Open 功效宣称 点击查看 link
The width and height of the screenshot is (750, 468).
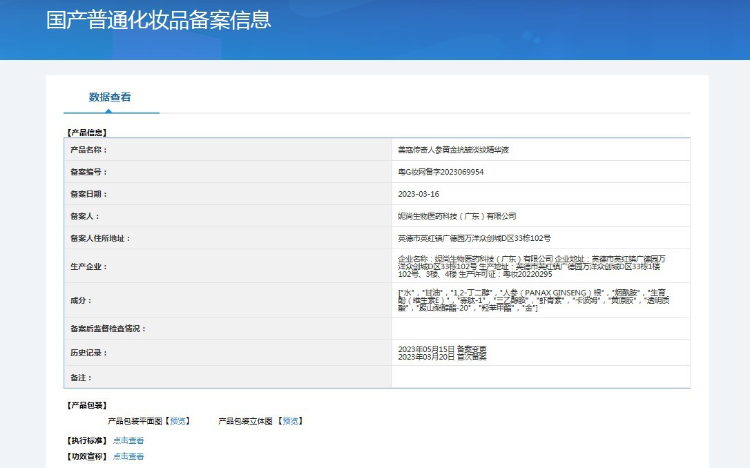128,456
